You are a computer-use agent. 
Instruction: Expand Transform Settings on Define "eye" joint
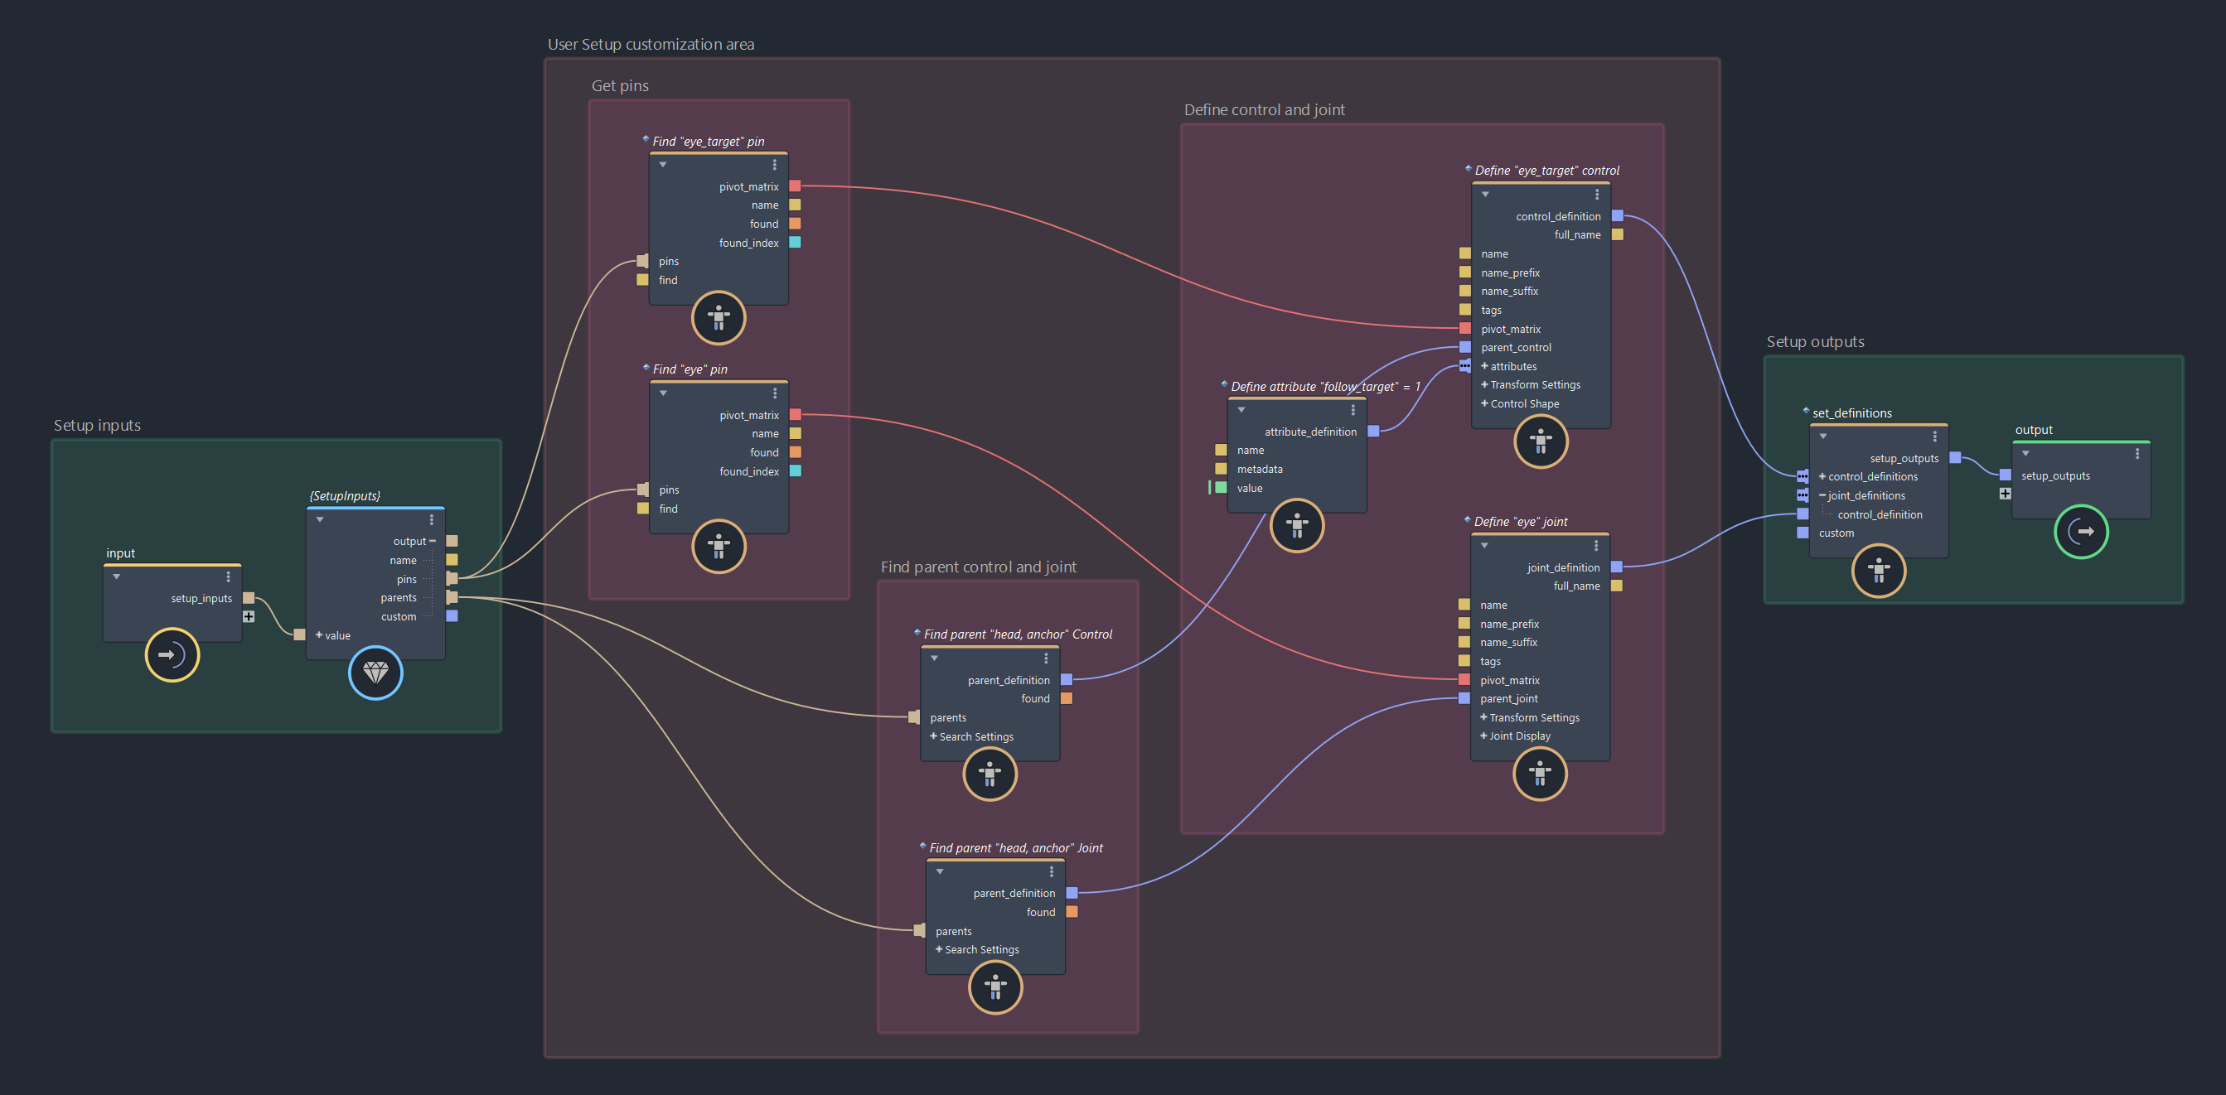coord(1483,717)
